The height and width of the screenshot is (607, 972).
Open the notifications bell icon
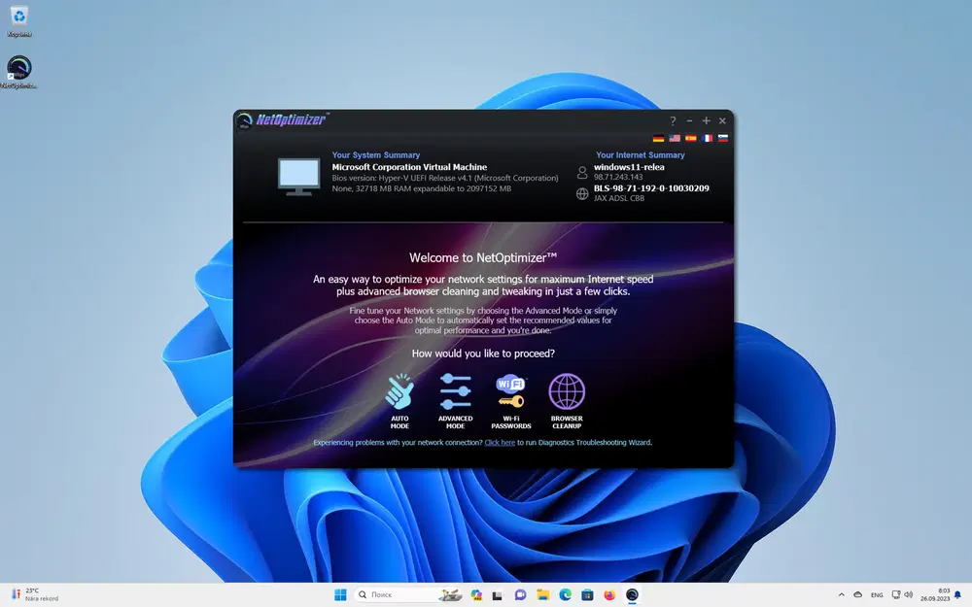pos(957,594)
